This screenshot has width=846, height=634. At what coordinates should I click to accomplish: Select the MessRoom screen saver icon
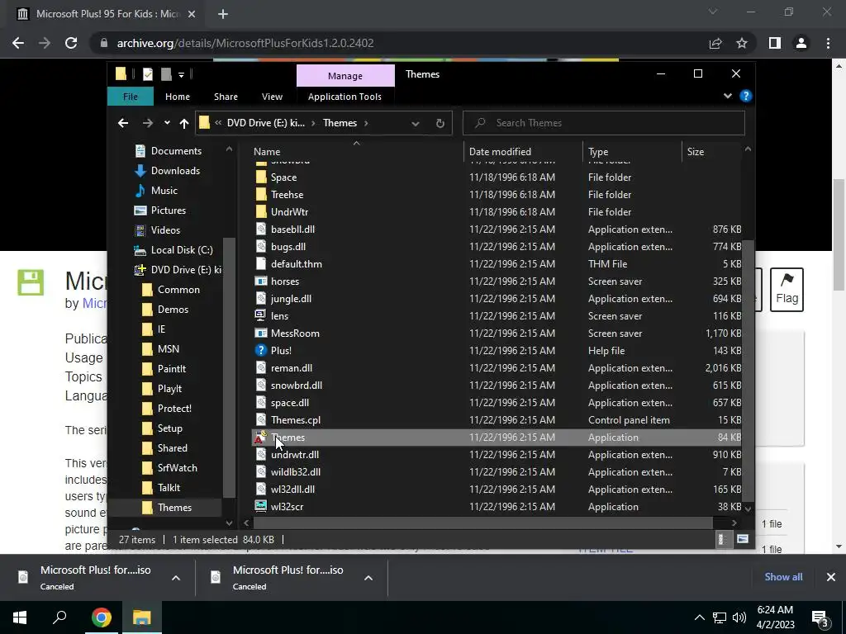pyautogui.click(x=260, y=334)
